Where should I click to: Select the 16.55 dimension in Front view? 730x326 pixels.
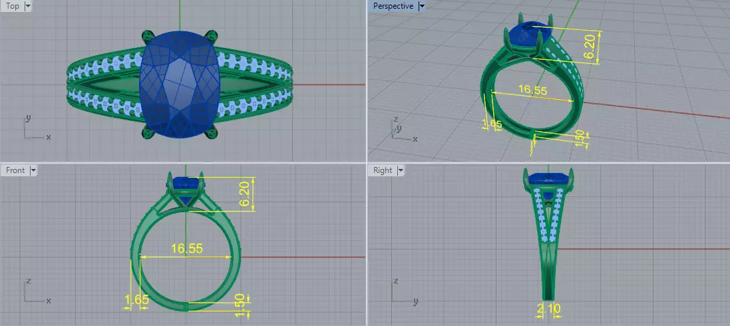pos(187,249)
